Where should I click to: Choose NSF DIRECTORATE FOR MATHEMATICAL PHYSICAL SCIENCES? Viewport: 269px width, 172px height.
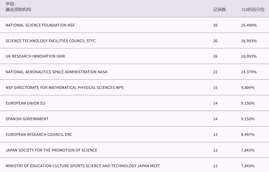(x=65, y=88)
